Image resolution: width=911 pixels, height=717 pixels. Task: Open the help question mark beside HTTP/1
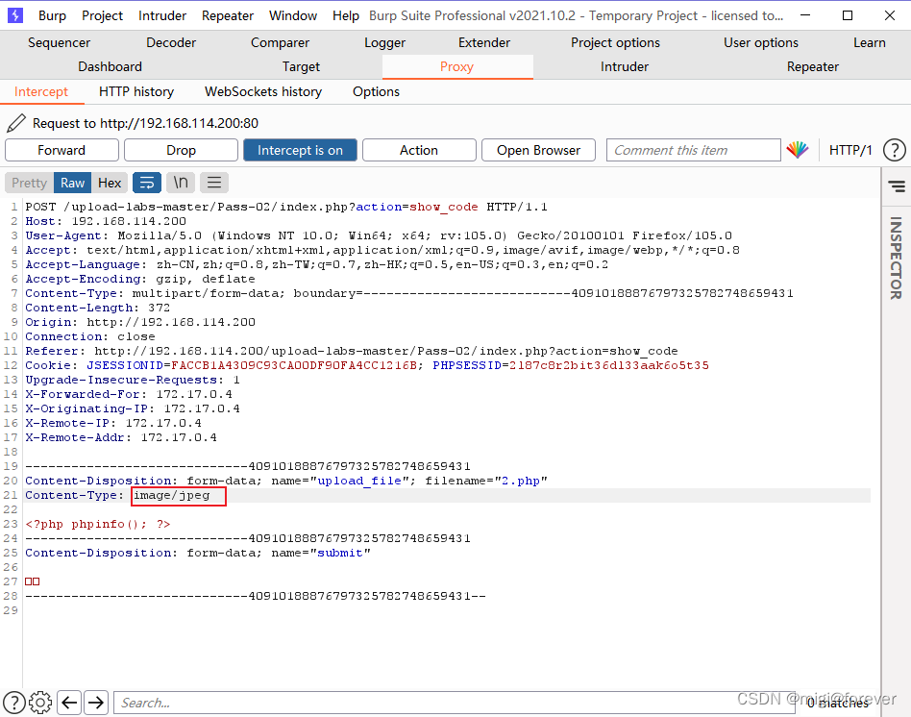(894, 150)
